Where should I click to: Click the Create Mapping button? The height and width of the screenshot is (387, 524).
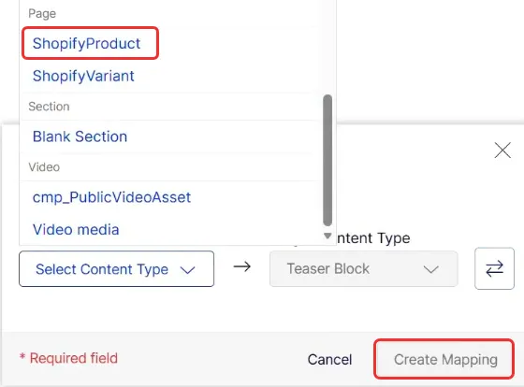tap(444, 359)
